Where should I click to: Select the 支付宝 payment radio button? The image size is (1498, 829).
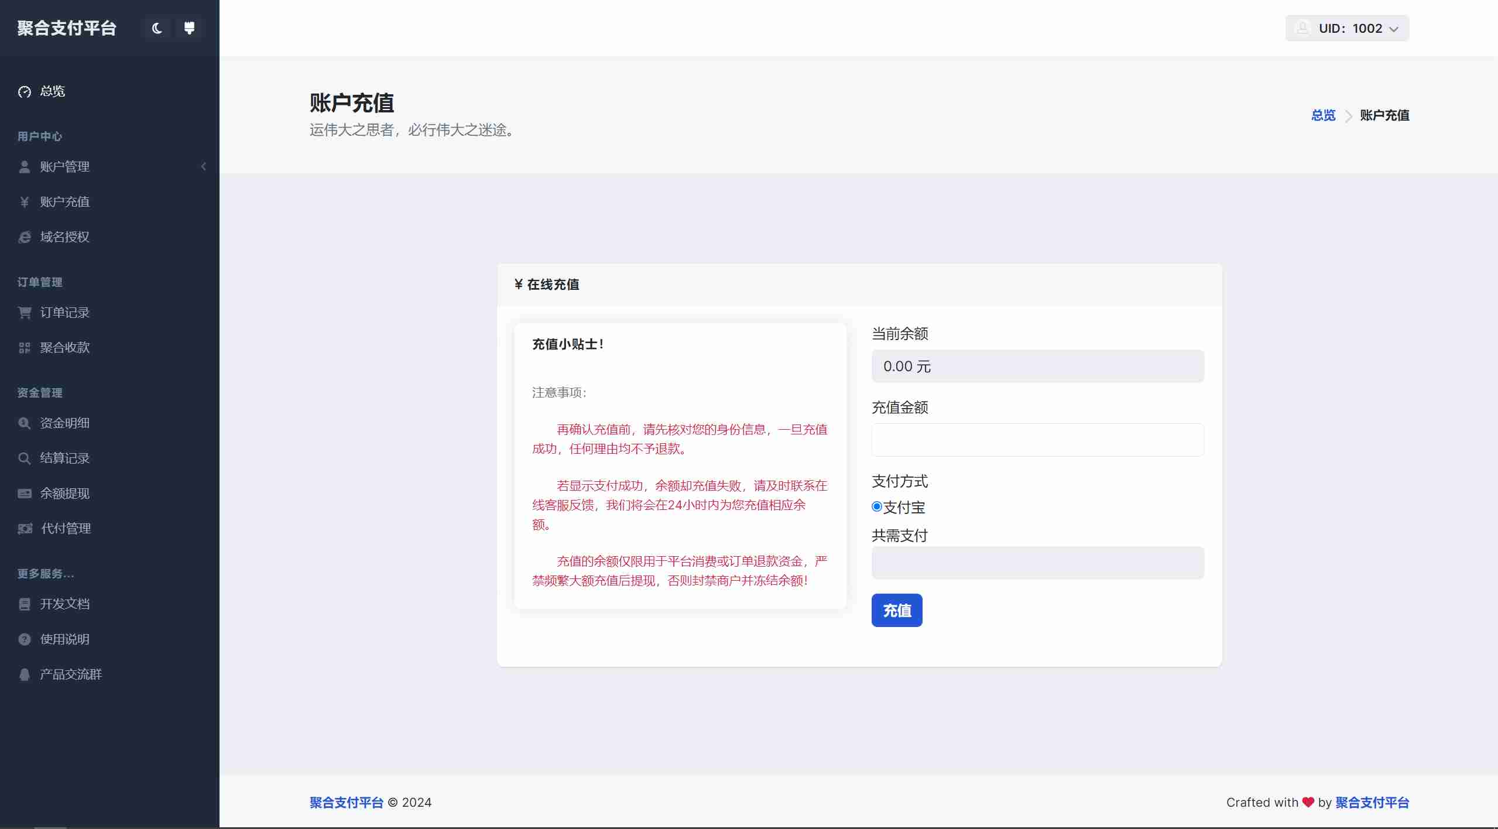click(x=877, y=507)
